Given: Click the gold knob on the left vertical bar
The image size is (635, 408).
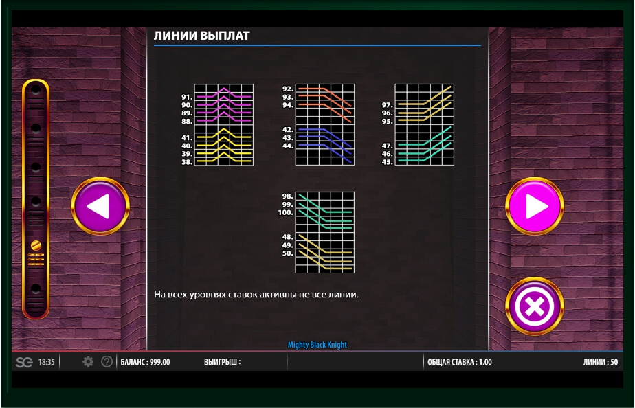Looking at the screenshot, I should point(36,245).
